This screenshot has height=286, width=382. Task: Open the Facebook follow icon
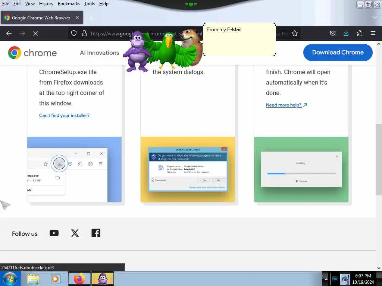(96, 233)
